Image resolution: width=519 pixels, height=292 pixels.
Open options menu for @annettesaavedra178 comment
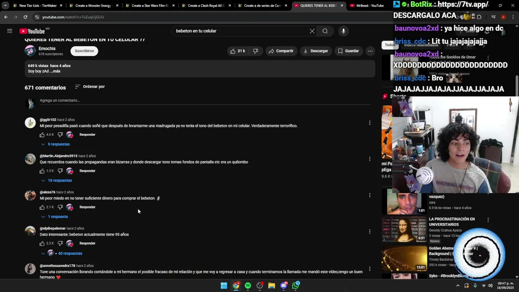click(369, 268)
